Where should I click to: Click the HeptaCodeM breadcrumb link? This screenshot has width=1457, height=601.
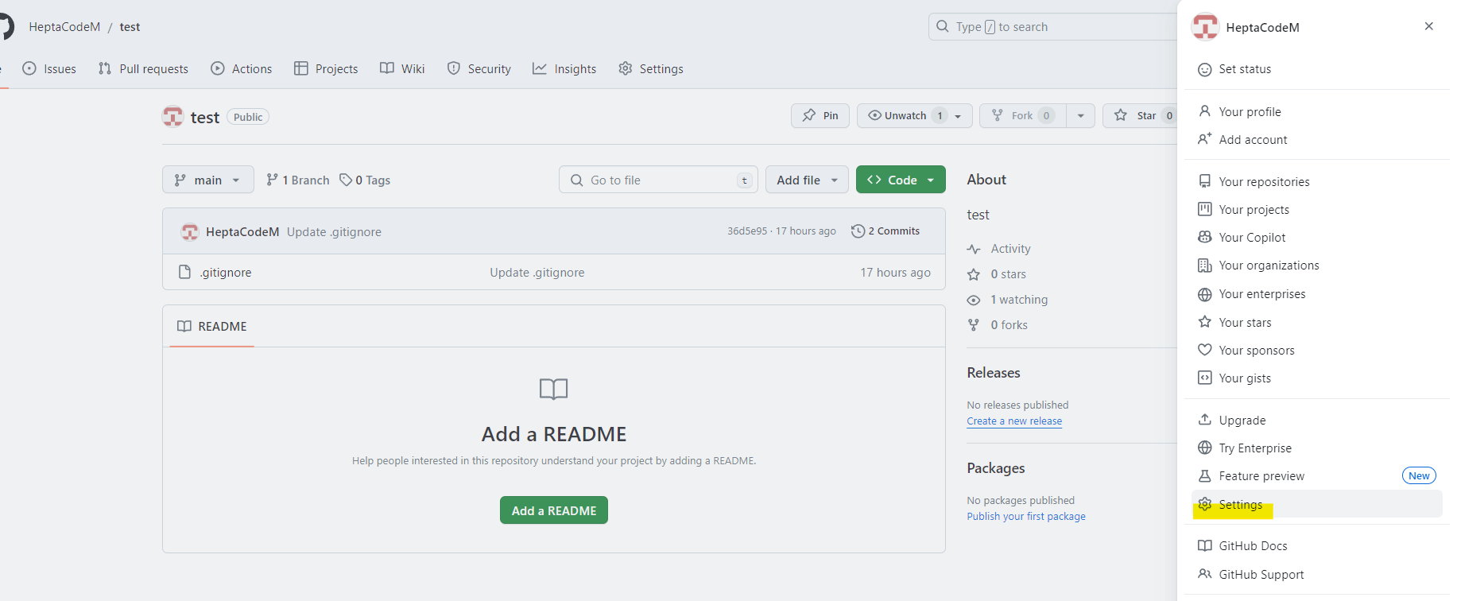(x=64, y=27)
